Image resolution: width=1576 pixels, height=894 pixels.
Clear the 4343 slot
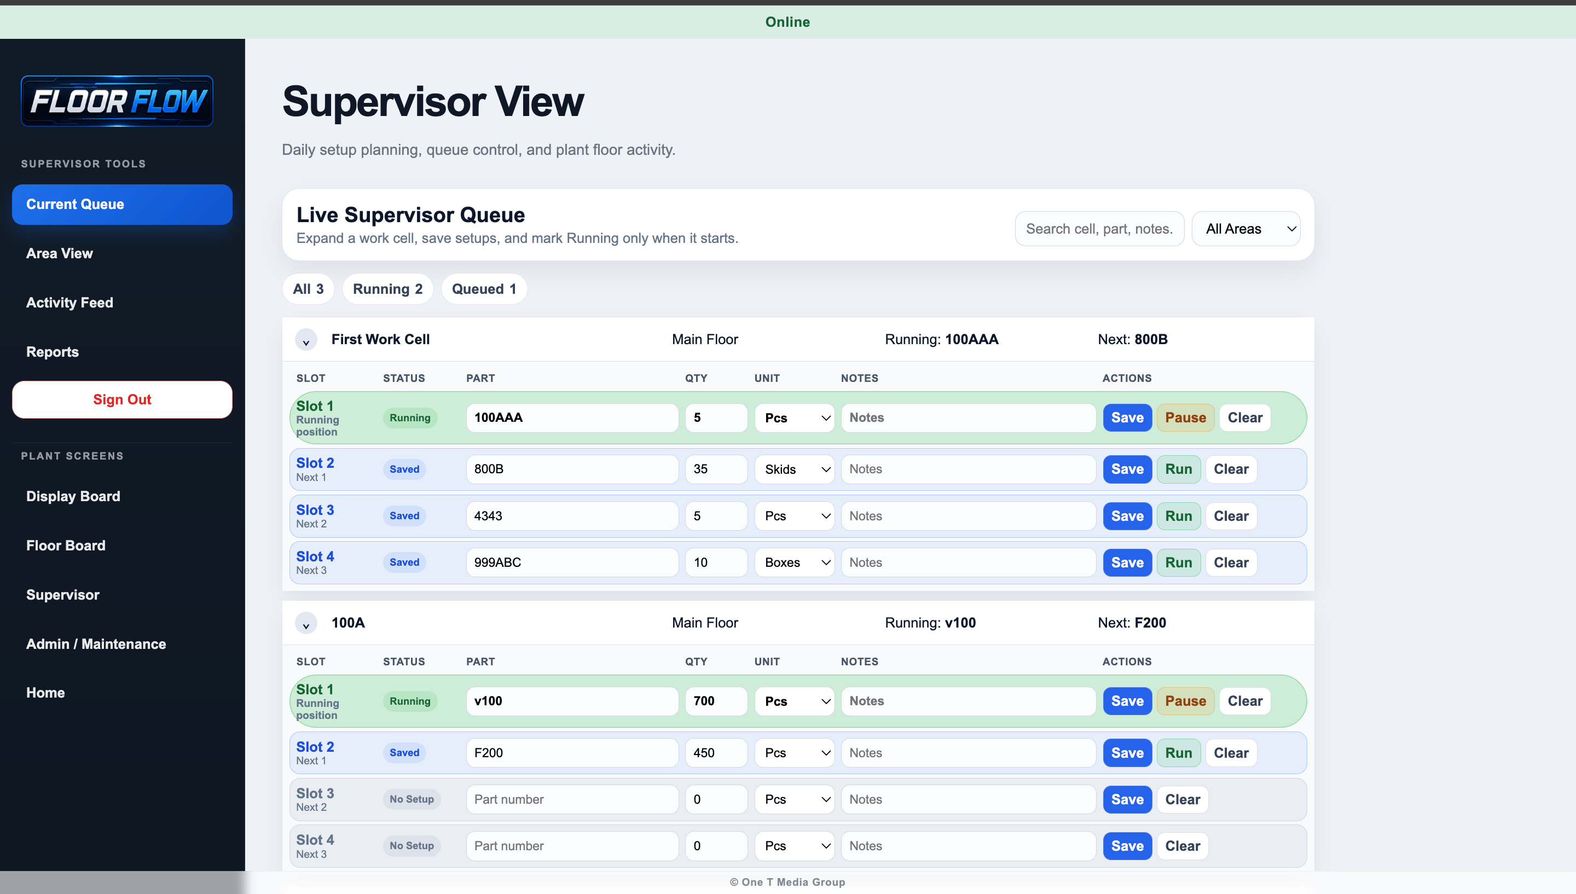click(x=1231, y=516)
